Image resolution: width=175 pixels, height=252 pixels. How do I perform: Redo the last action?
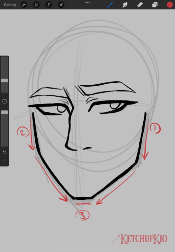pyautogui.click(x=5, y=161)
